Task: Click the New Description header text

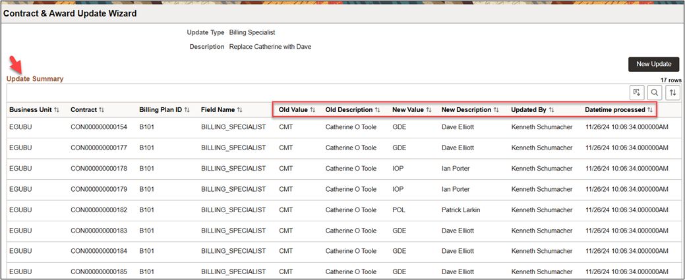Action: [x=467, y=110]
